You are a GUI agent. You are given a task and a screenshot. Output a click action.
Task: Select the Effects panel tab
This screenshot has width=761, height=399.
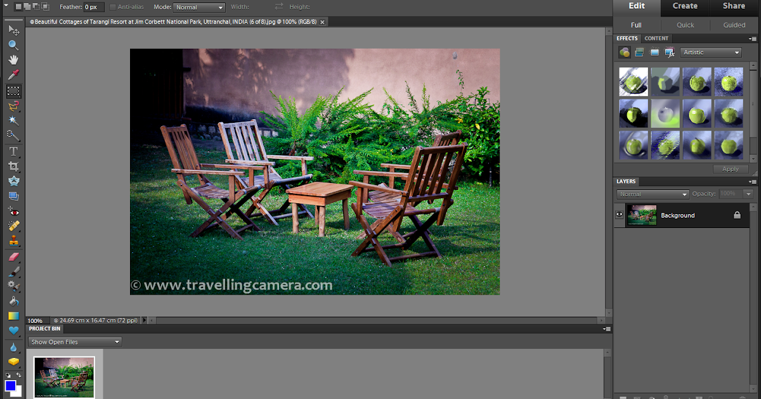(627, 39)
